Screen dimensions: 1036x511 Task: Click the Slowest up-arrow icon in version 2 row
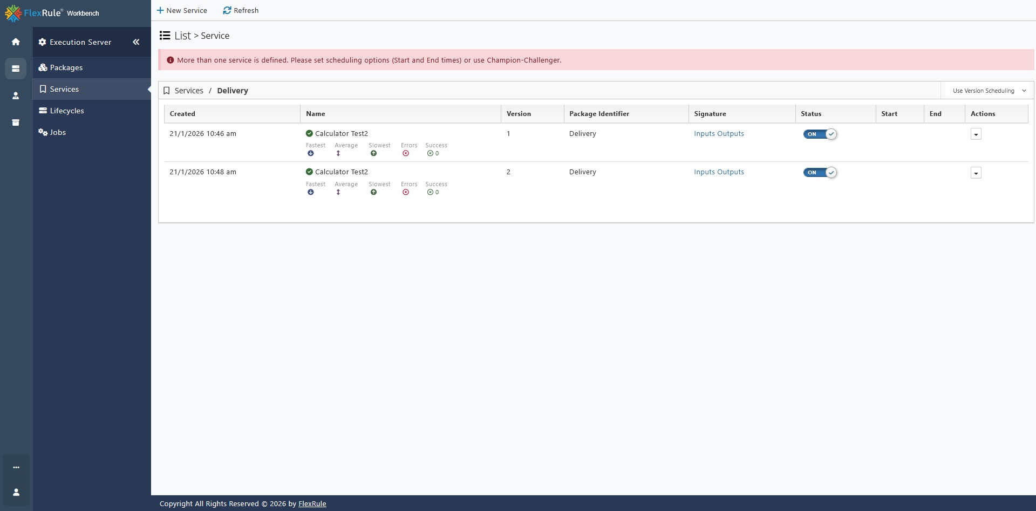(373, 192)
